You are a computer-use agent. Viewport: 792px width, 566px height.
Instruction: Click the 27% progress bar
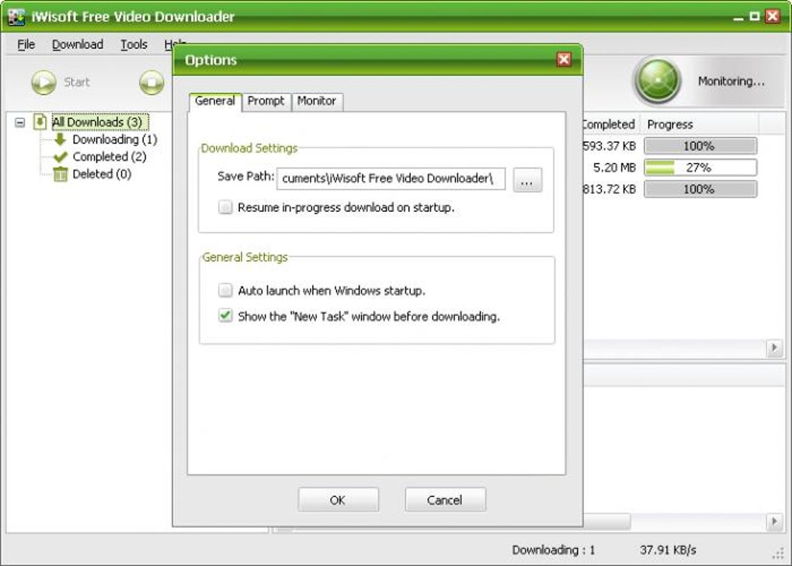[x=700, y=168]
